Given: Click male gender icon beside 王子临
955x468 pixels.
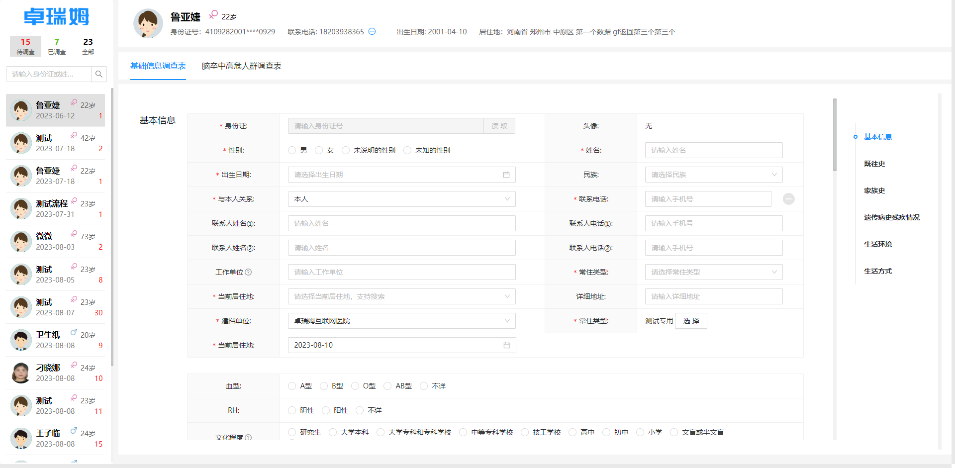Looking at the screenshot, I should tap(74, 431).
